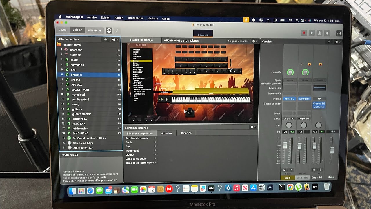Open Terminal from the dock
The height and width of the screenshot is (209, 371).
(282, 187)
